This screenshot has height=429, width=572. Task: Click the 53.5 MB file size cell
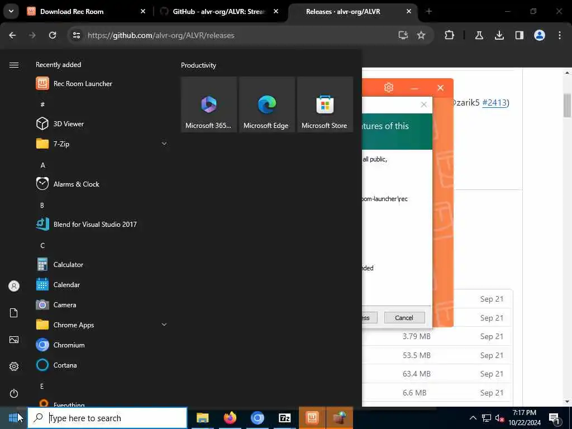click(417, 355)
